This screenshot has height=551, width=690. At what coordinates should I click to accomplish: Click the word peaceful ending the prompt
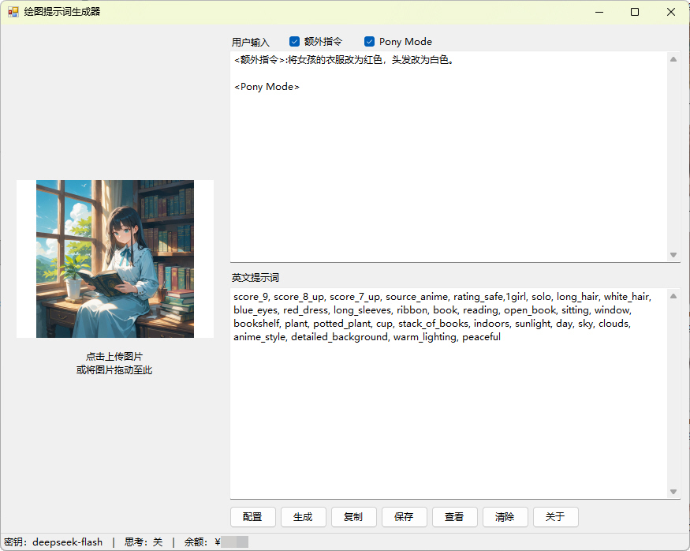pos(481,337)
